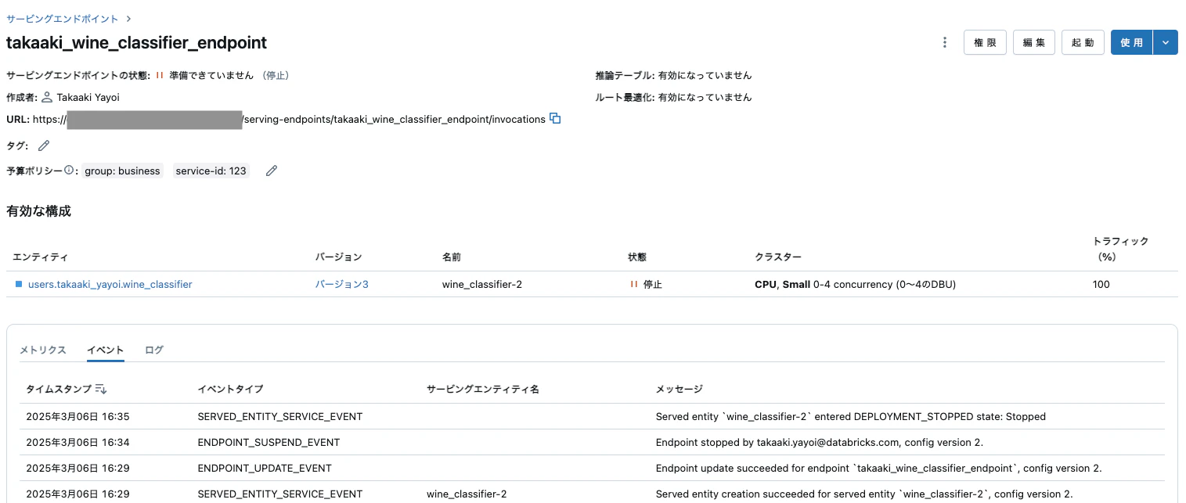This screenshot has width=1186, height=503.
Task: Click the DEPLOYMENT_STOPPED state message
Action: coord(851,416)
